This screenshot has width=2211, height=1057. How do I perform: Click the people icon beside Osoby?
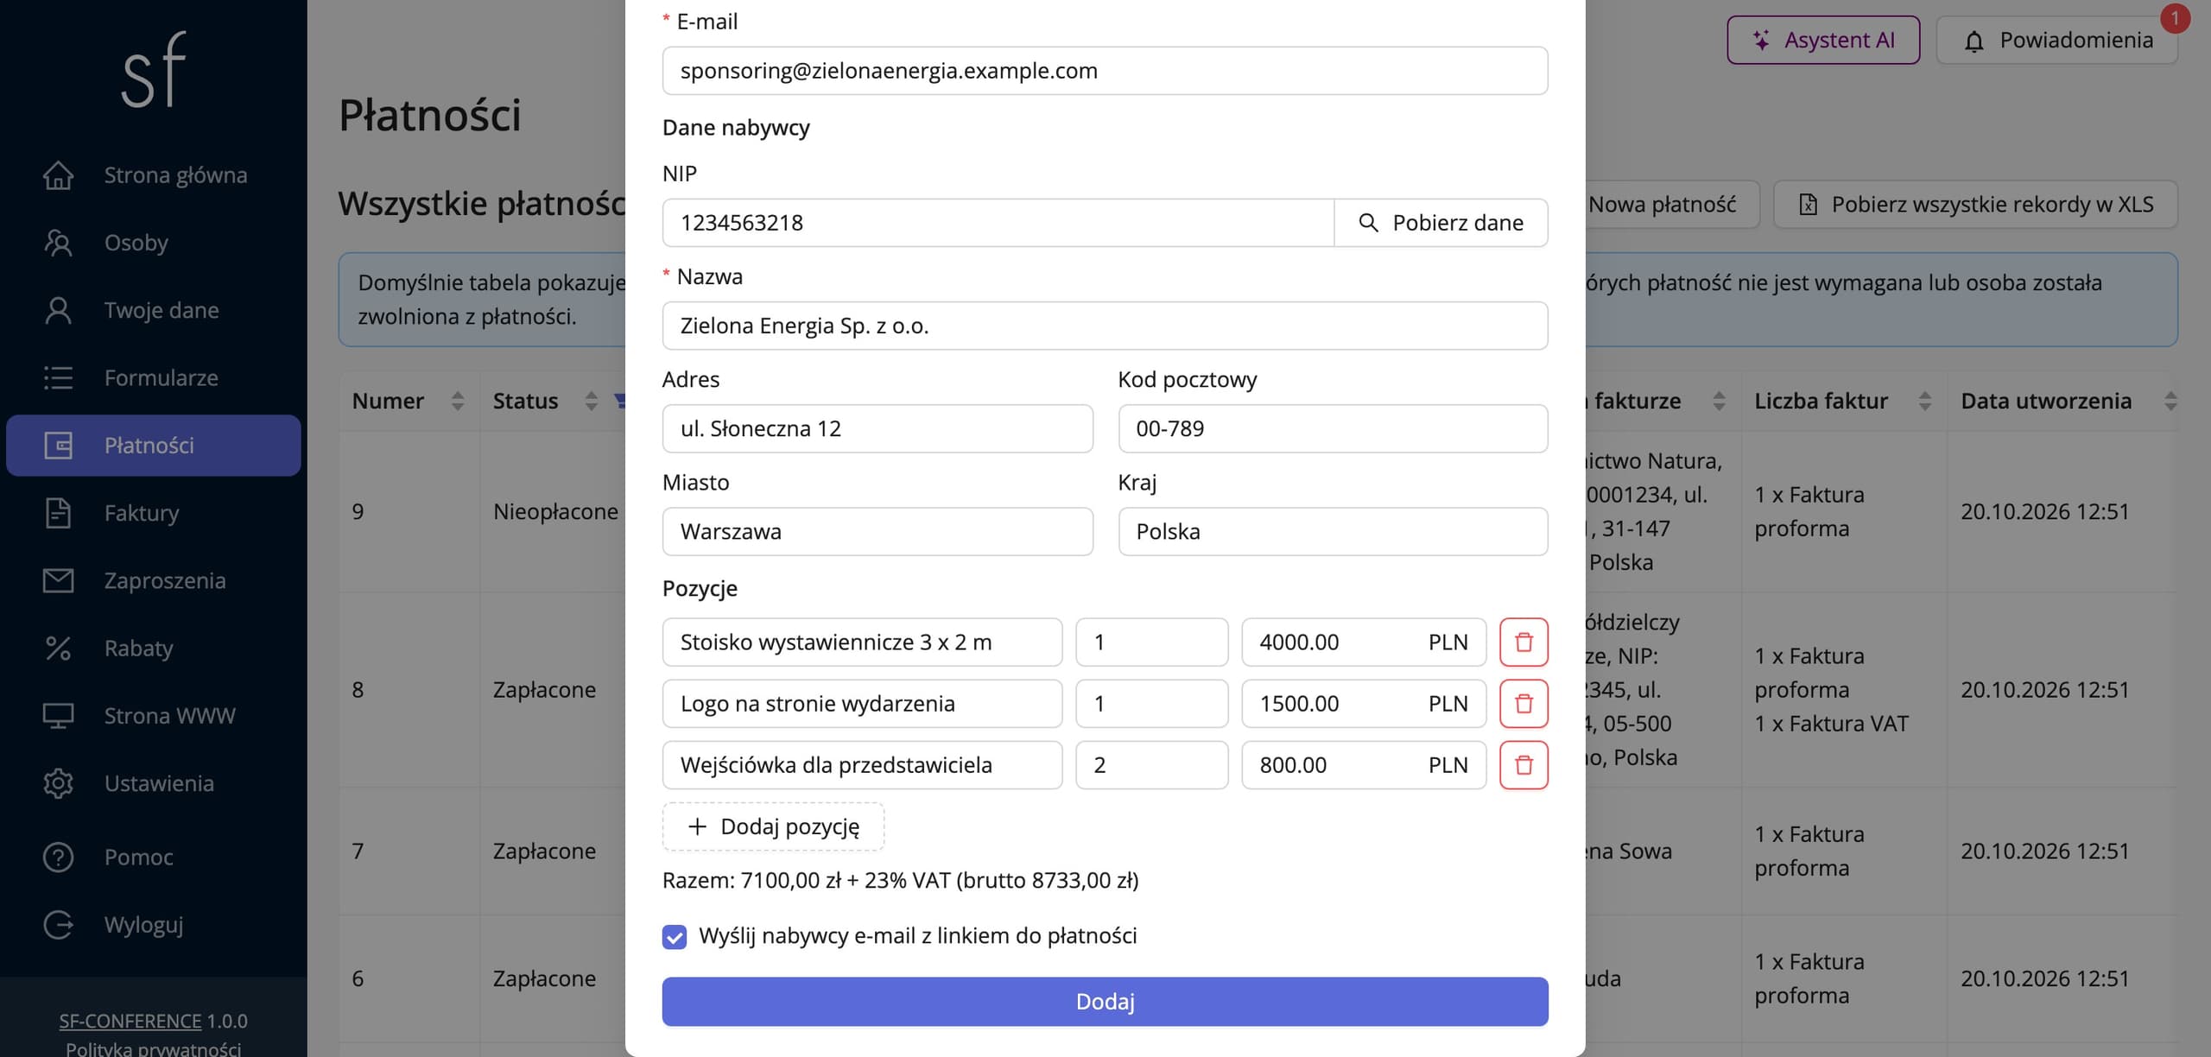58,243
